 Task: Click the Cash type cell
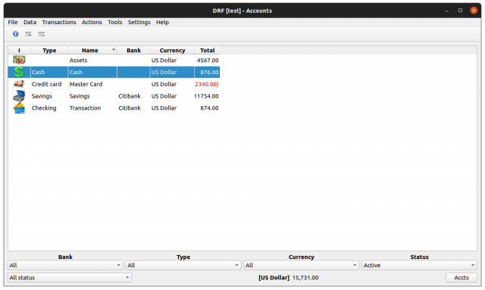(38, 72)
